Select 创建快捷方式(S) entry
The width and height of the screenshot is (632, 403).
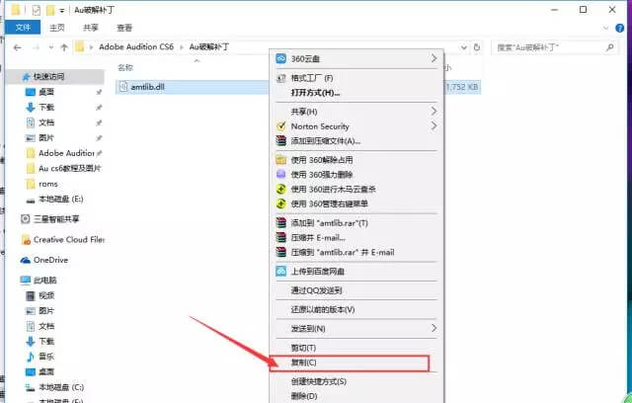(356, 381)
